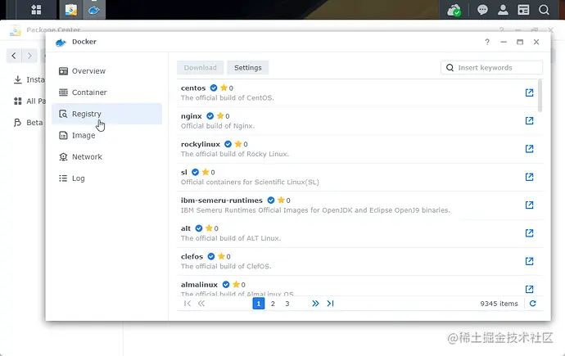Open alt image external link icon
565x356 pixels.
click(x=529, y=233)
